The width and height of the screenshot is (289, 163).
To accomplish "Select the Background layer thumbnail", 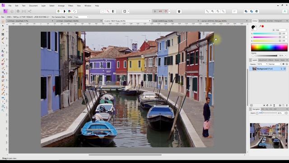I will (x=254, y=69).
